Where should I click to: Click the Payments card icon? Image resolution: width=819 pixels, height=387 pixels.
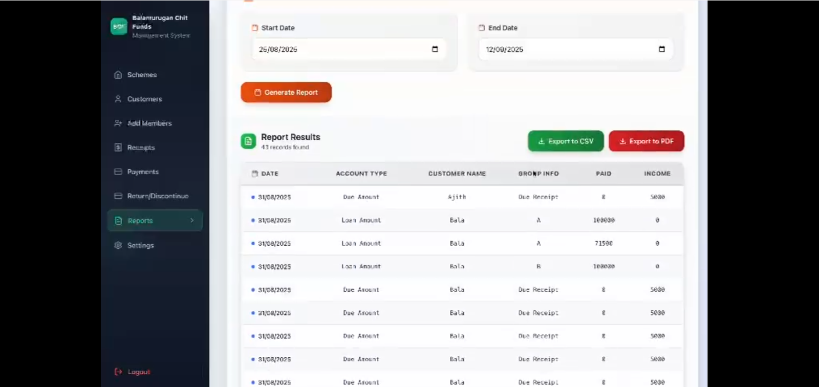point(118,171)
